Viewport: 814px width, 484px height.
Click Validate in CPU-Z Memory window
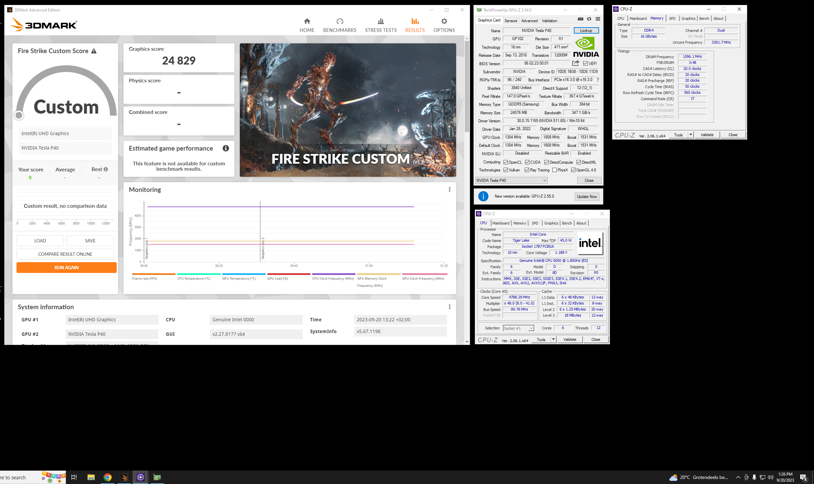[707, 135]
